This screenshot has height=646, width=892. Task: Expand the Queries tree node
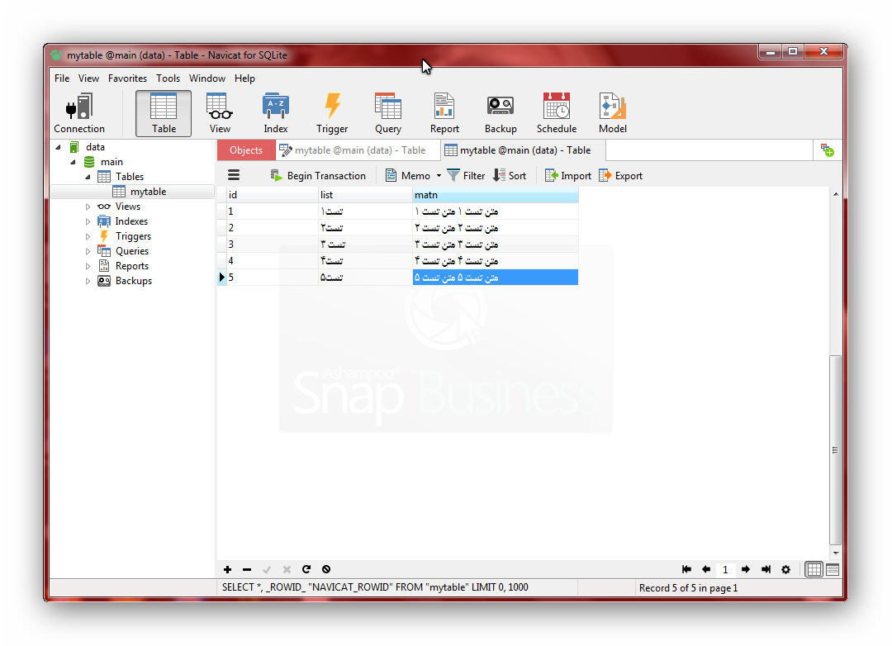(88, 251)
